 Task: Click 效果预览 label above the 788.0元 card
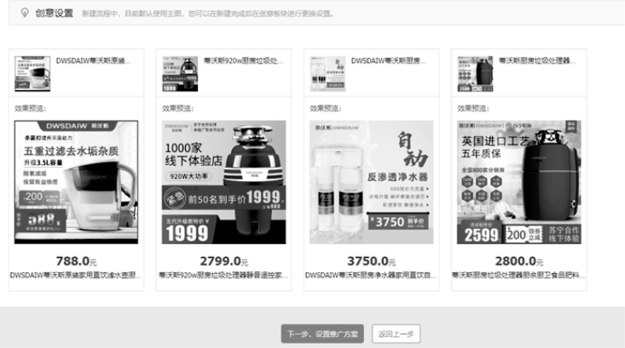(31, 109)
